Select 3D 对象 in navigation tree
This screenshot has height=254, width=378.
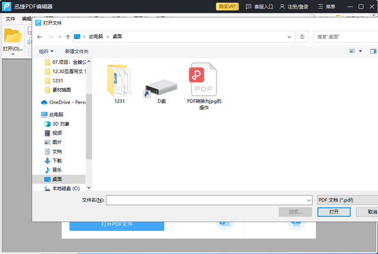pyautogui.click(x=57, y=124)
